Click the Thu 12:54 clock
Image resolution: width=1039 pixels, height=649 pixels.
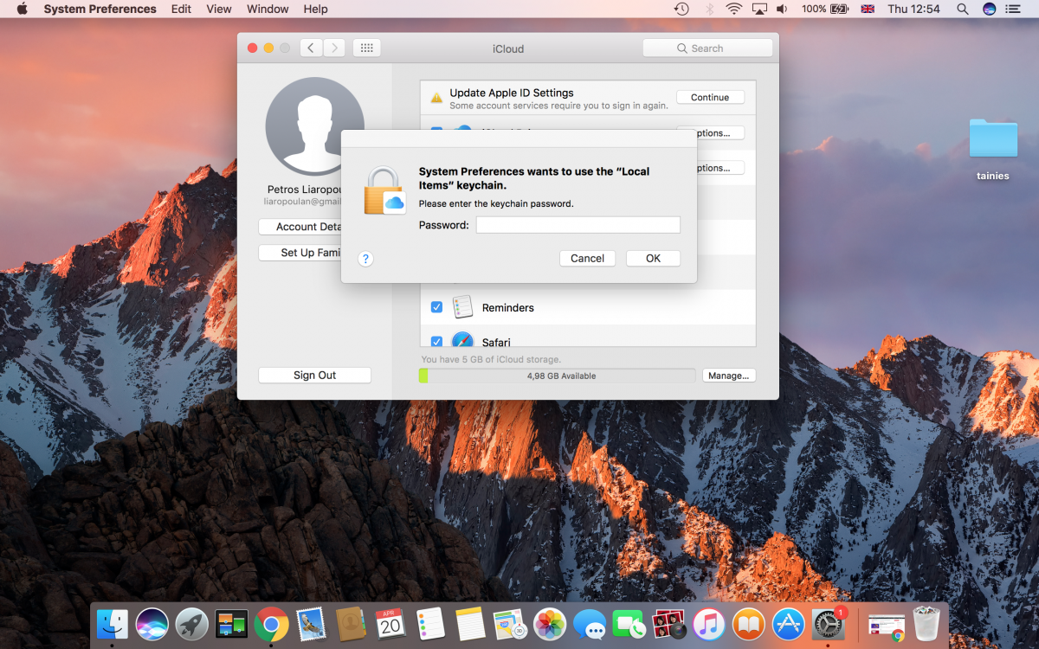point(913,9)
